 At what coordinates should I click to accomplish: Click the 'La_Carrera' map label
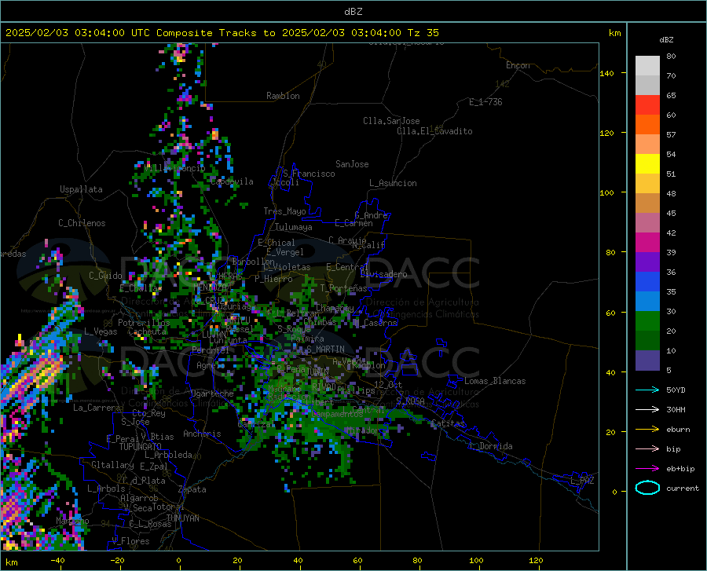click(x=97, y=408)
